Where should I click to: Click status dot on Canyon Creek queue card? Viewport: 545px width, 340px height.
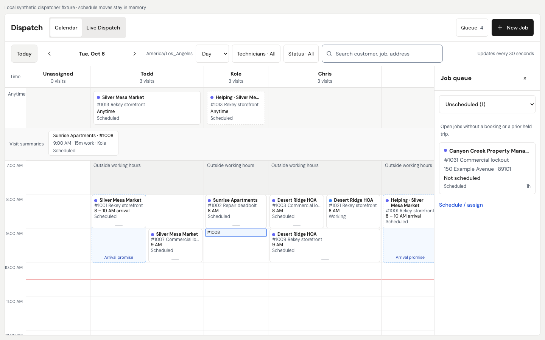point(445,150)
